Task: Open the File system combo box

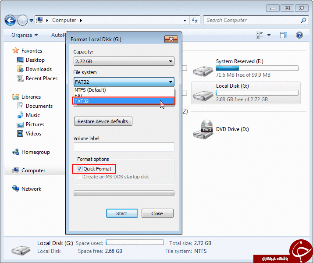Action: coord(124,82)
